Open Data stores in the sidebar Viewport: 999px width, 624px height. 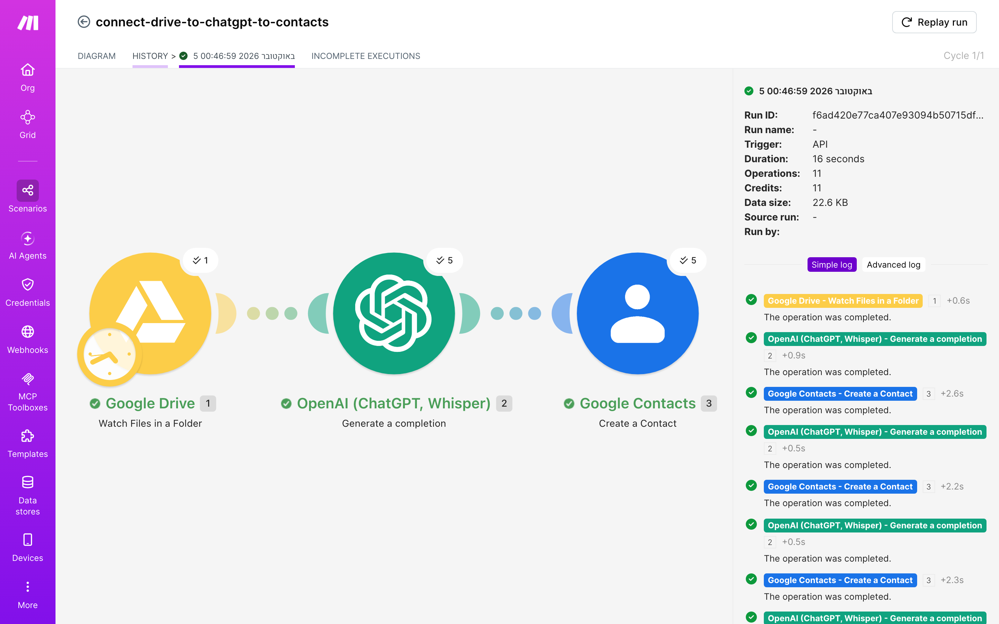tap(28, 496)
